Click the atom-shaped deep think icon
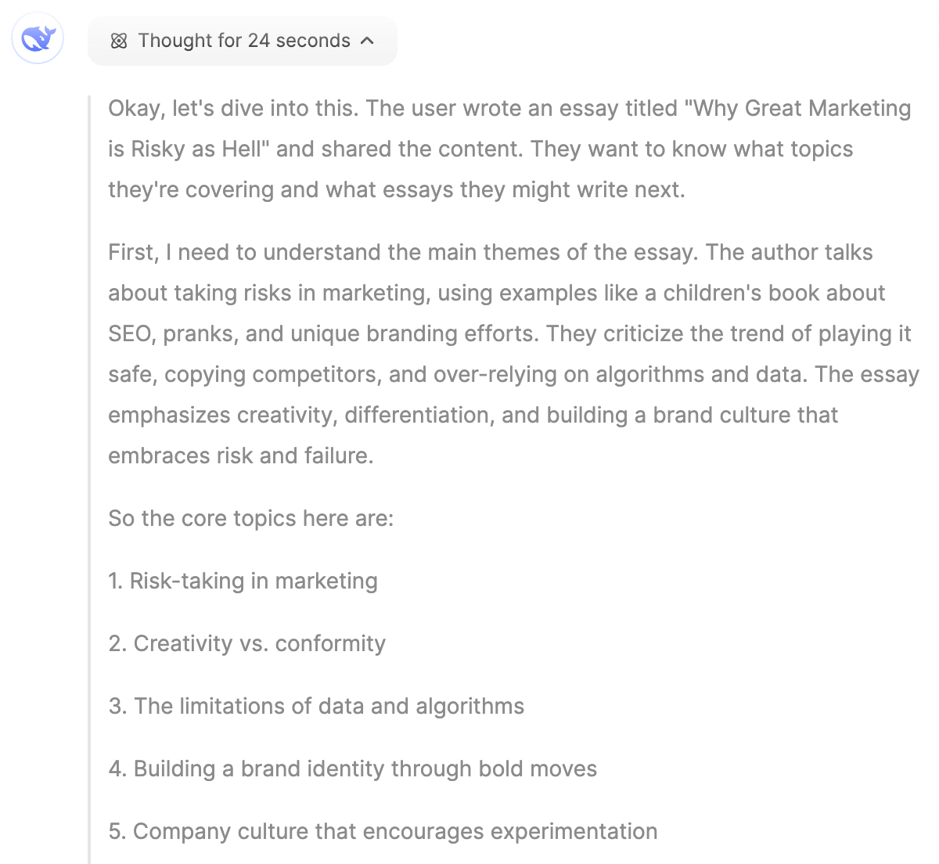 pos(119,41)
